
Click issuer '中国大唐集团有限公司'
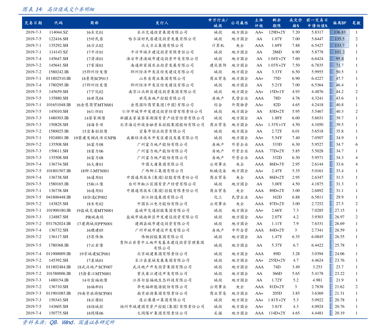[162, 164]
